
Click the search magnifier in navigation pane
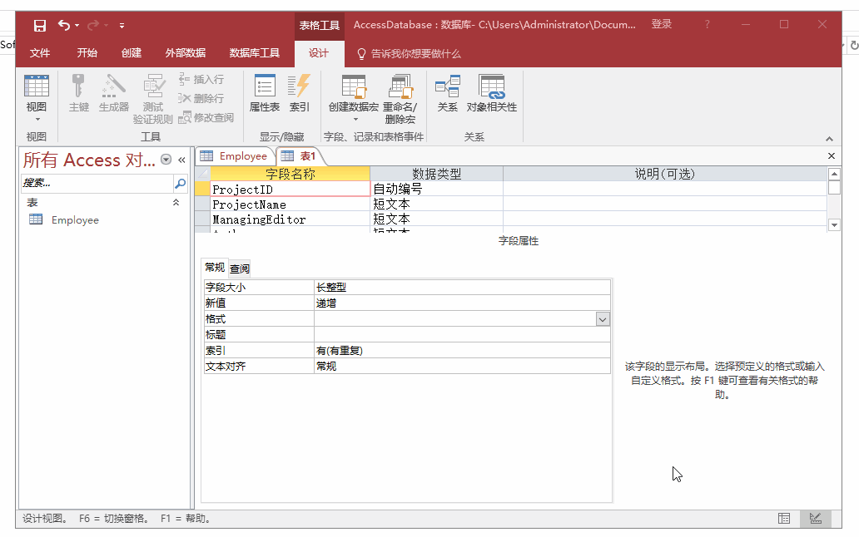click(180, 183)
